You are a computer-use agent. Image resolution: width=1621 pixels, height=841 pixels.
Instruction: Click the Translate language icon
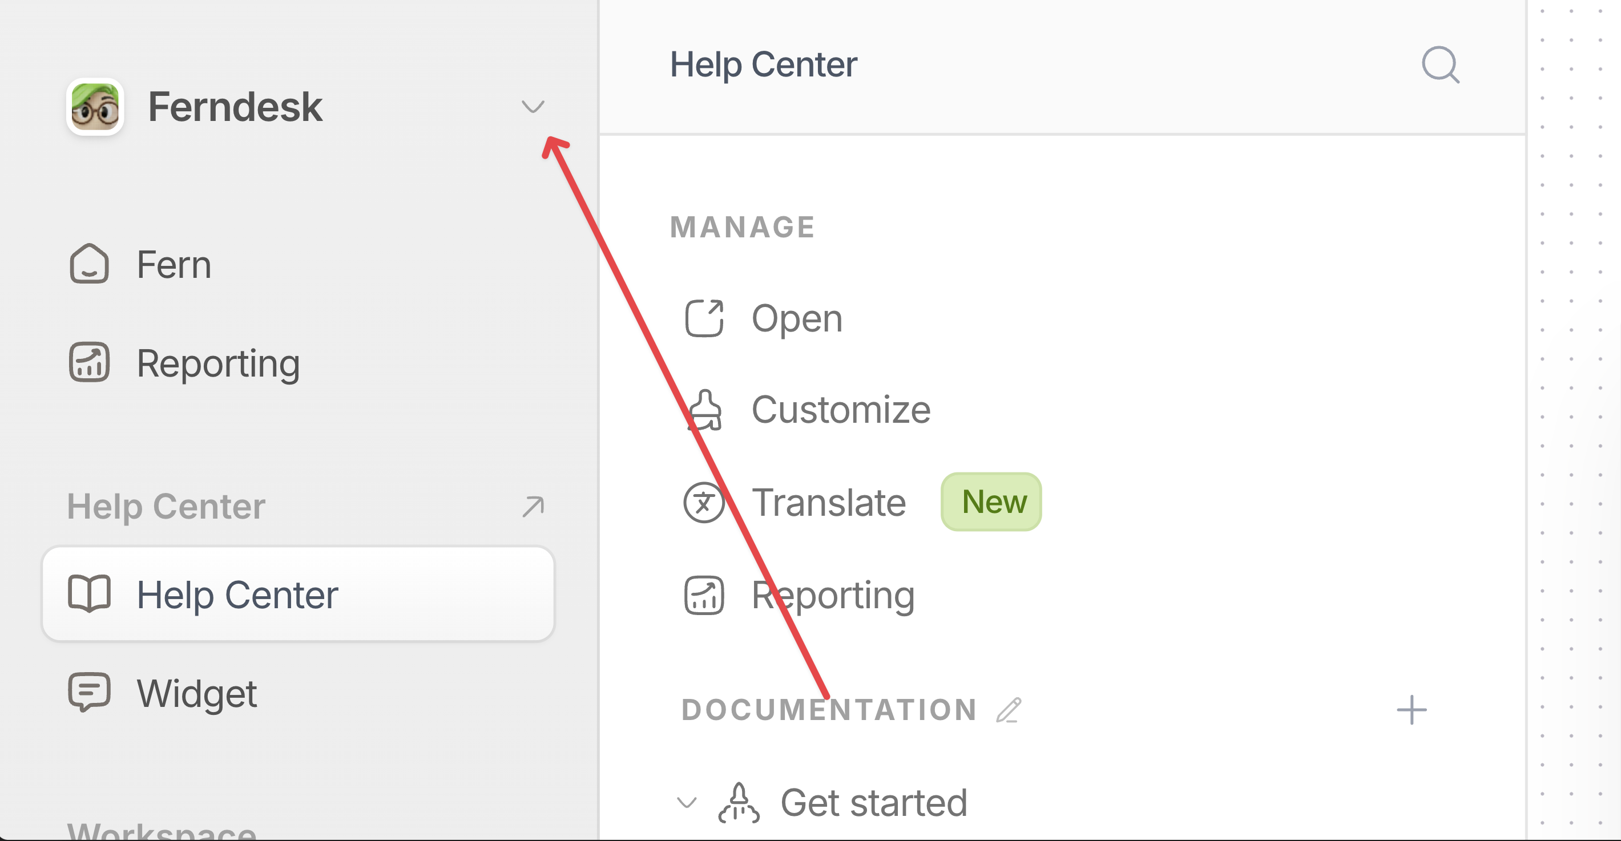(704, 502)
